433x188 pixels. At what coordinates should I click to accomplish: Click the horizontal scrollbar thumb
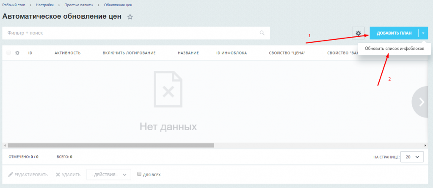(111, 145)
